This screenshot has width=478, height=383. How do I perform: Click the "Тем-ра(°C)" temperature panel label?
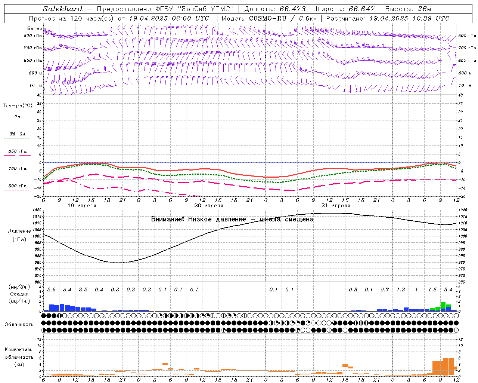(x=18, y=106)
